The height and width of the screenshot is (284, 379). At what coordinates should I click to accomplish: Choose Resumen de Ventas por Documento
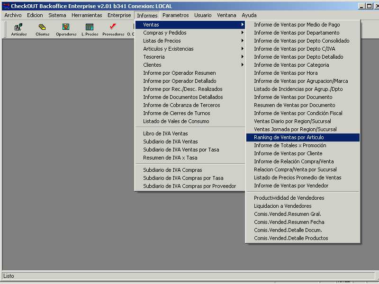303,105
